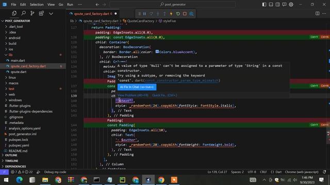Image resolution: width=330 pixels, height=185 pixels.
Task: Expand the windows folder
Action: [15, 100]
